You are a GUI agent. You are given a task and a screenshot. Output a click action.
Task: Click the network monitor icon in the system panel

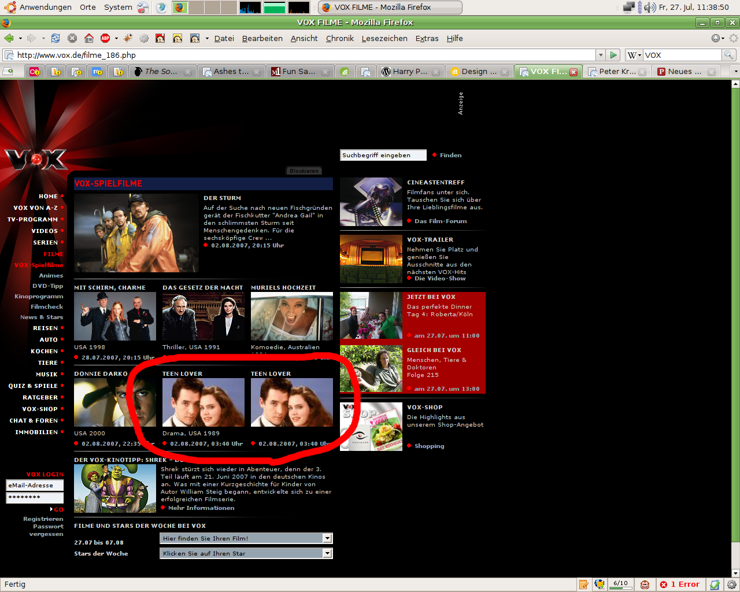point(629,7)
